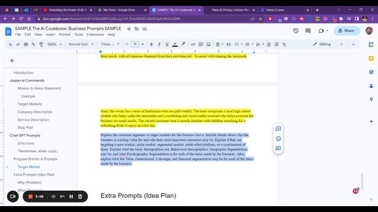Open version history clock icon
This screenshot has width=378, height=212.
tap(296, 31)
